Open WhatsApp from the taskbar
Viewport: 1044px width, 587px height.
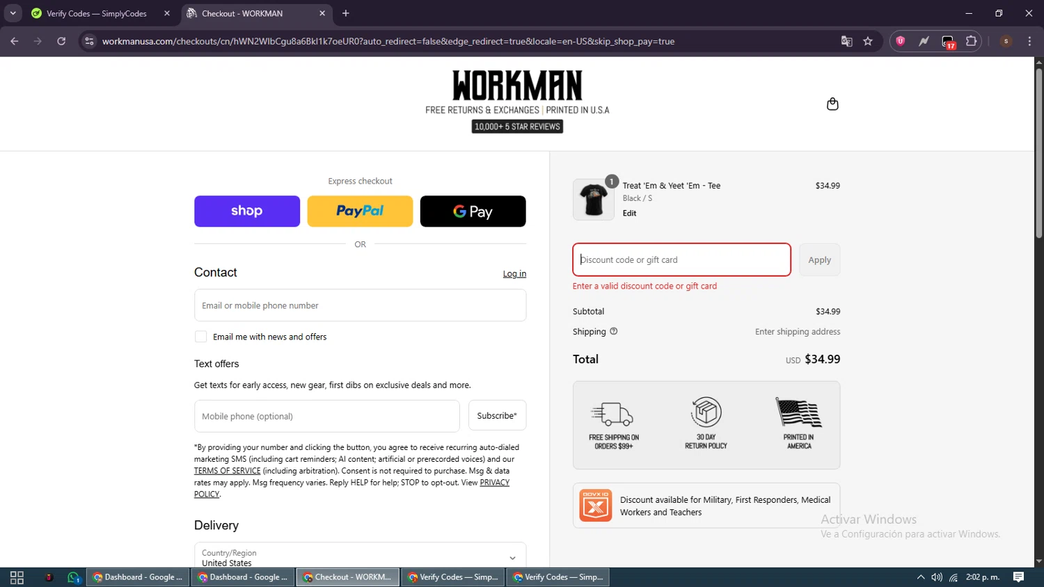74,577
